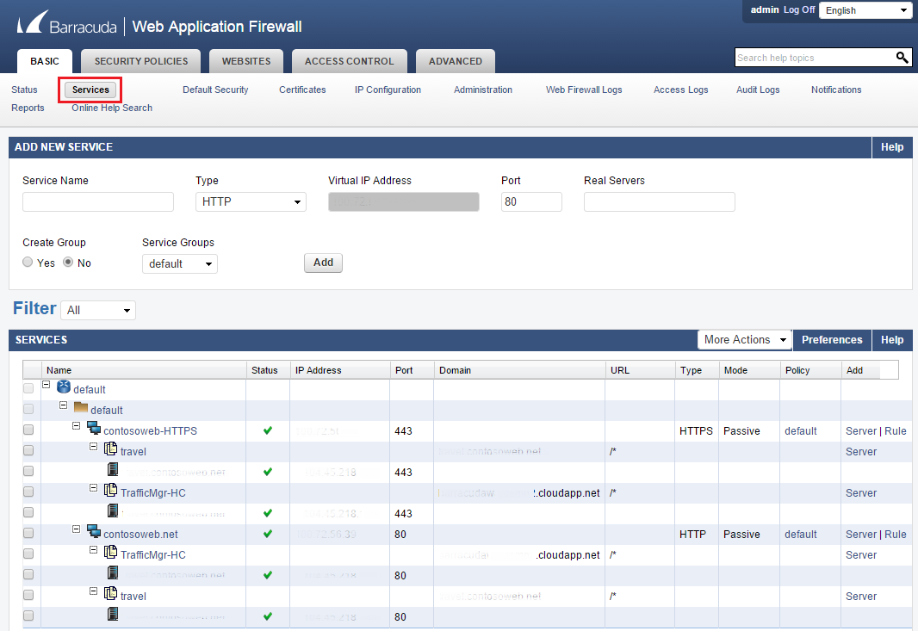The height and width of the screenshot is (631, 918).
Task: Click Help in SERVICES header
Action: coord(892,340)
